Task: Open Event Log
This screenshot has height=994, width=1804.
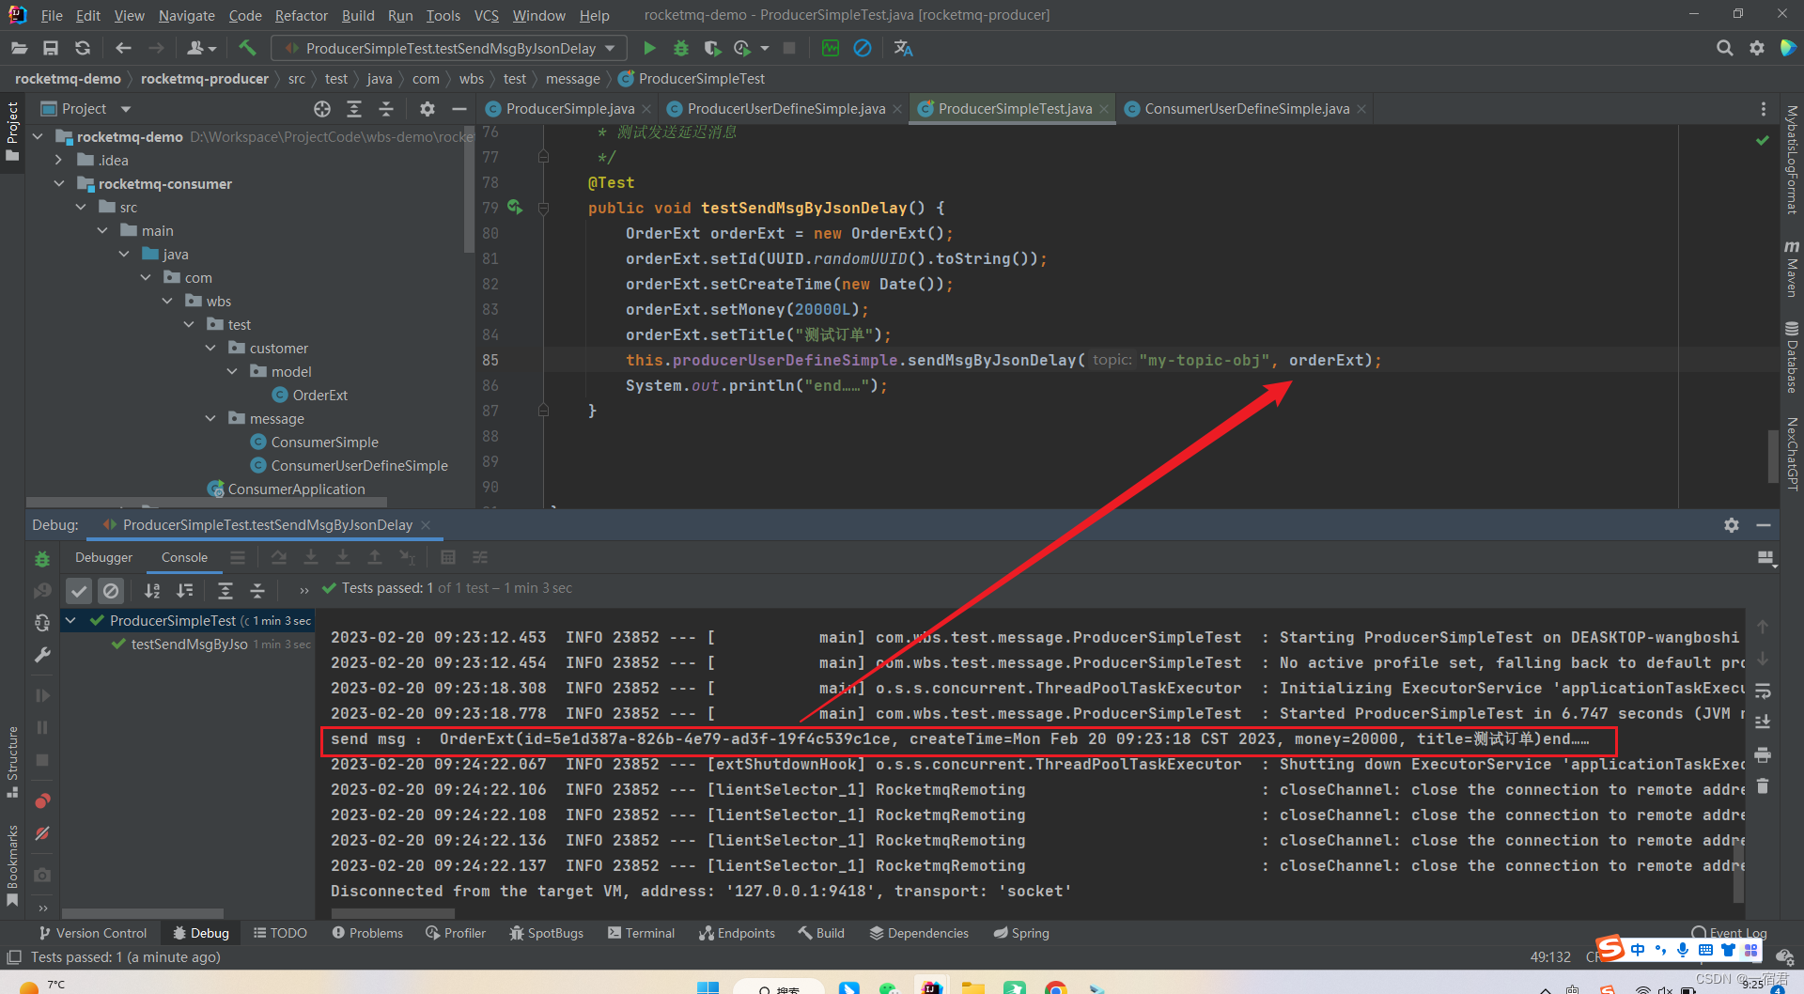Action: coord(1730,933)
